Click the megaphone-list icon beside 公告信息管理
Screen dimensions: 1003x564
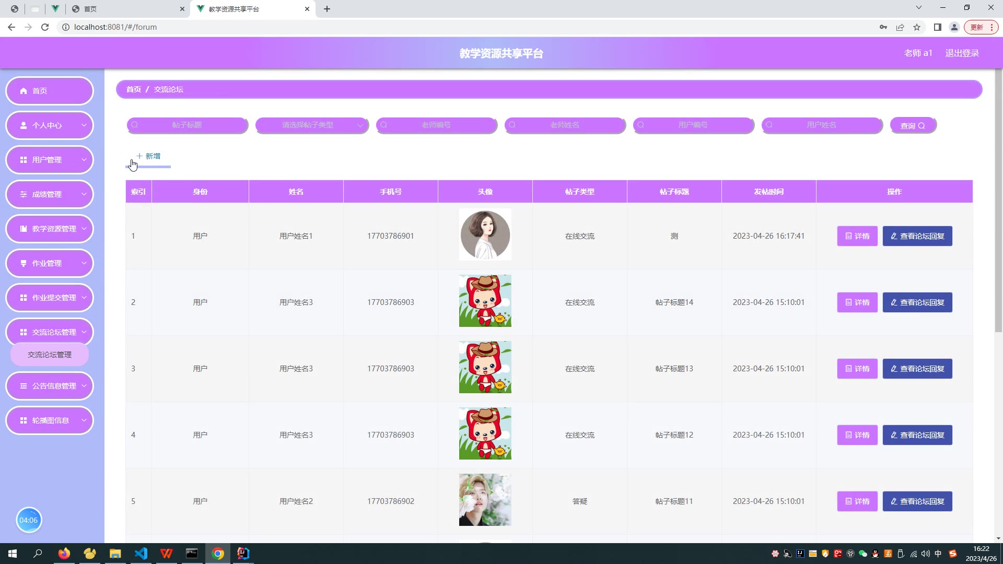point(24,386)
